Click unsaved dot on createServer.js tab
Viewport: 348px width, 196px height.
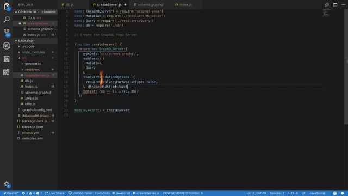(126, 5)
